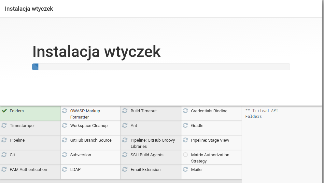Select the Build Timeout plugin name
The height and width of the screenshot is (183, 324).
point(144,111)
